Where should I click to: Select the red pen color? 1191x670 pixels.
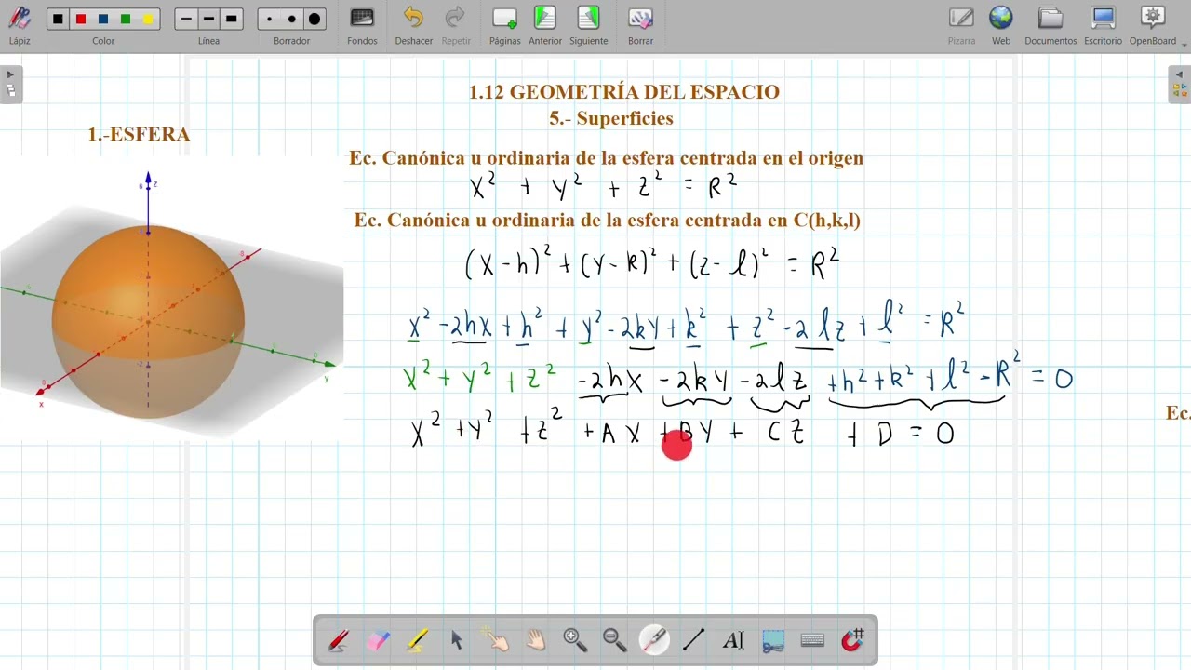pos(80,19)
